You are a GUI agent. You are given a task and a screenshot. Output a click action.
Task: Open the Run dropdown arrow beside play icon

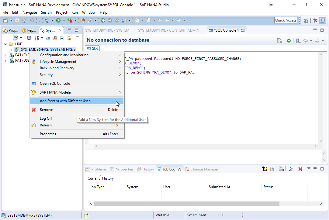click(64, 20)
